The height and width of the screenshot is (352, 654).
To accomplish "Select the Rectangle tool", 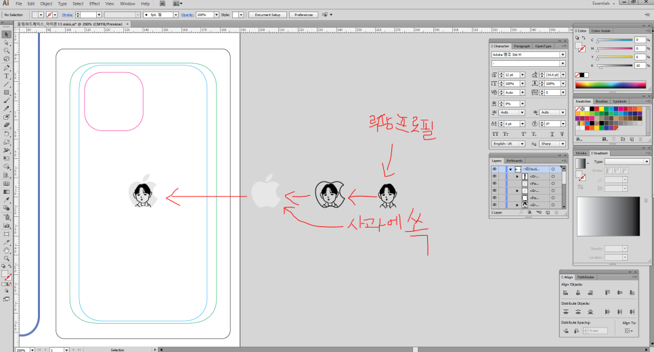I will click(6, 93).
